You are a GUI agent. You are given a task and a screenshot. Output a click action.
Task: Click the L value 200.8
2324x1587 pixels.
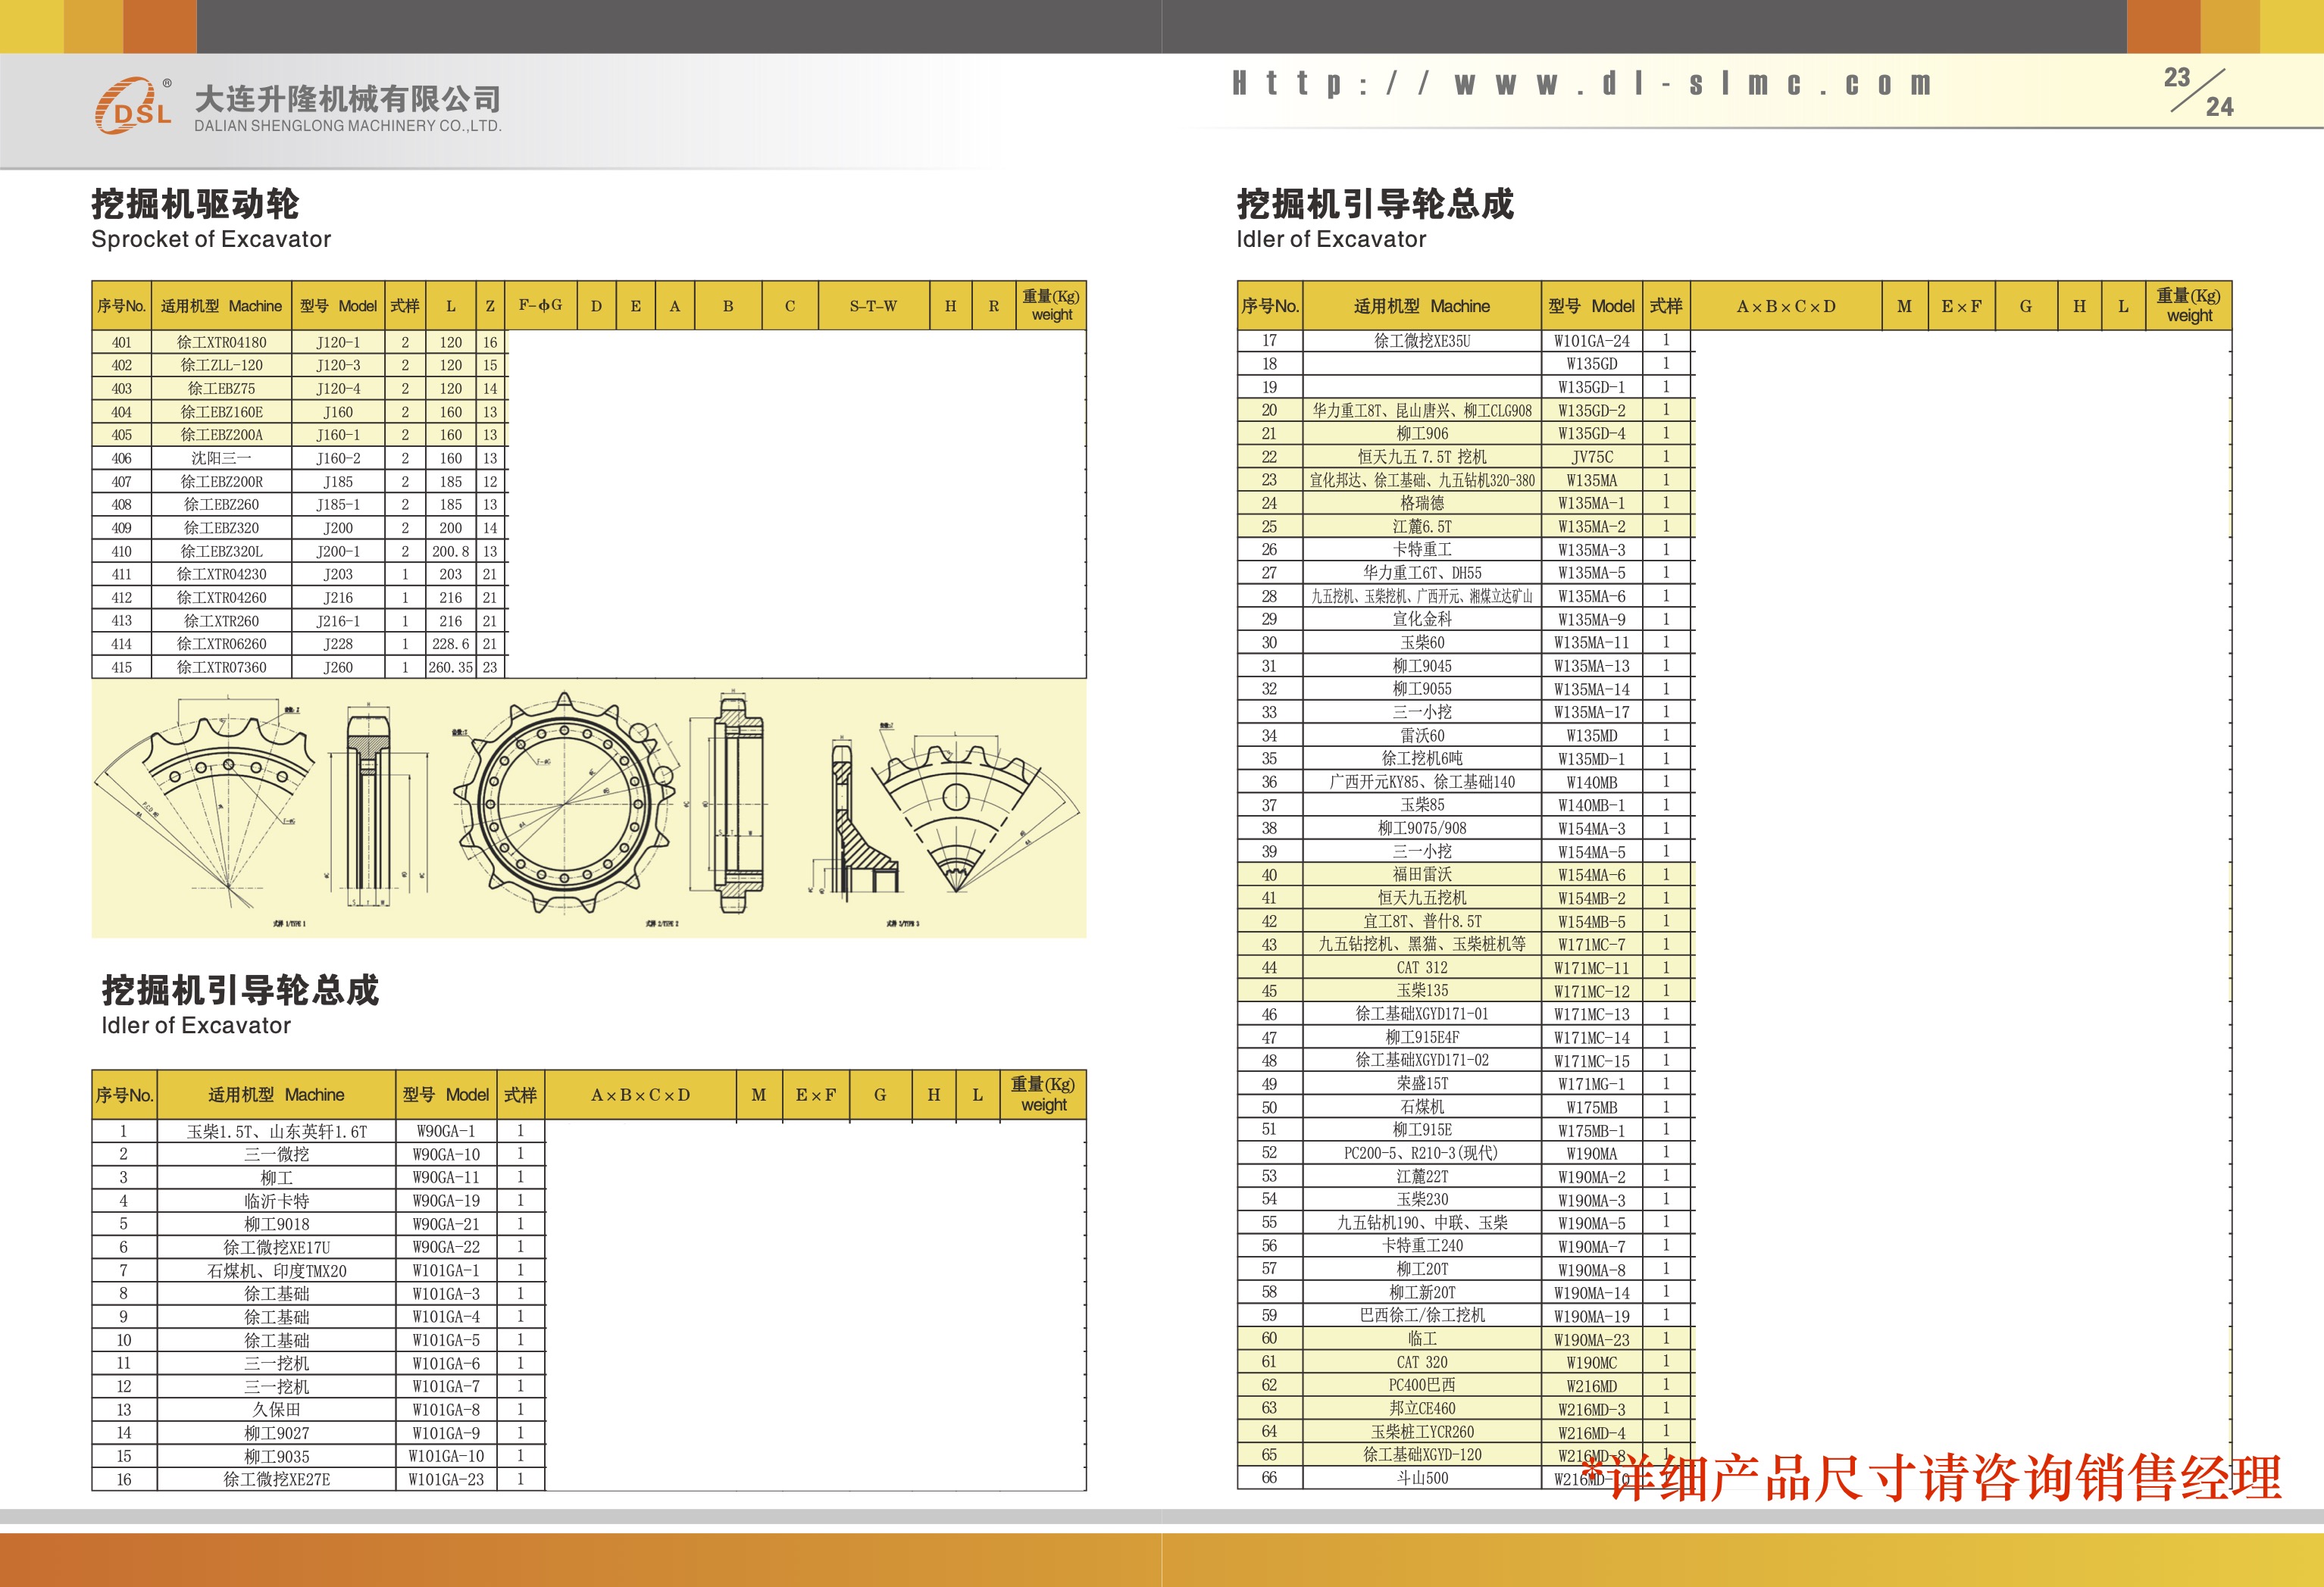tap(450, 551)
